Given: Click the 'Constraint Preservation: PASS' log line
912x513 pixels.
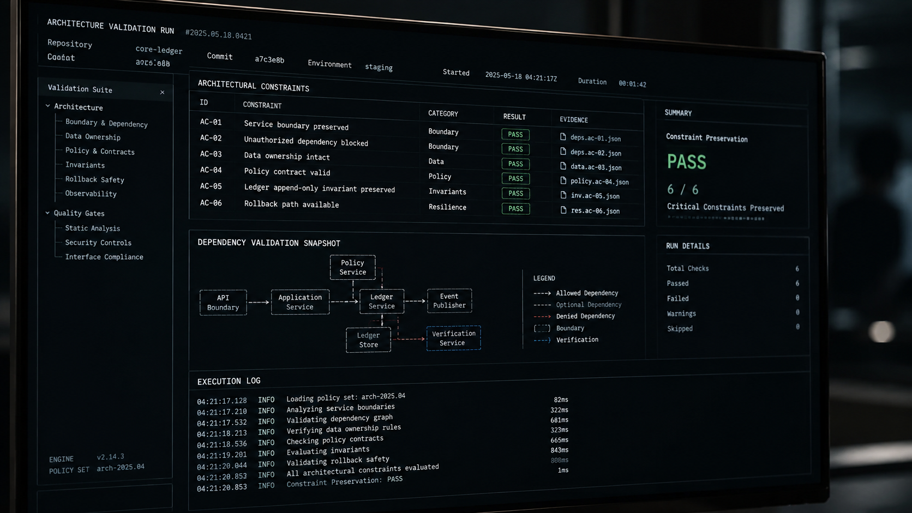Looking at the screenshot, I should click(x=345, y=481).
